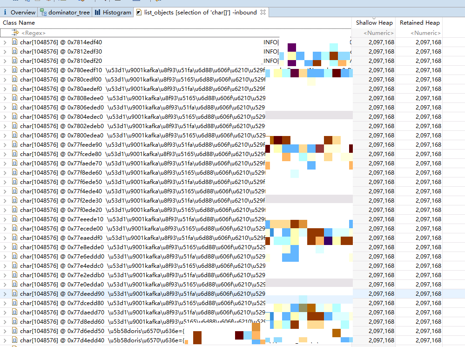The width and height of the screenshot is (465, 347).
Task: Switch to the Histogram tab
Action: coord(113,13)
